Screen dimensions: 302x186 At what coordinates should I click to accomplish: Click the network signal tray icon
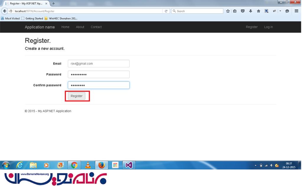tap(266, 165)
